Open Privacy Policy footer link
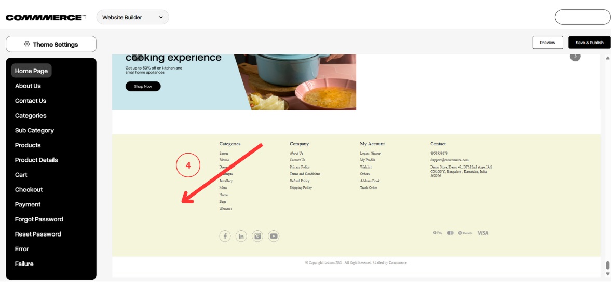The width and height of the screenshot is (612, 291). [300, 167]
